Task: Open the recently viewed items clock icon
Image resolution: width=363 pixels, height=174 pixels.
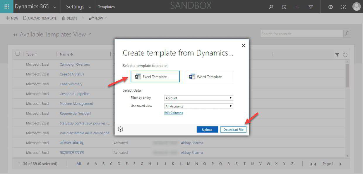Action: [284, 7]
